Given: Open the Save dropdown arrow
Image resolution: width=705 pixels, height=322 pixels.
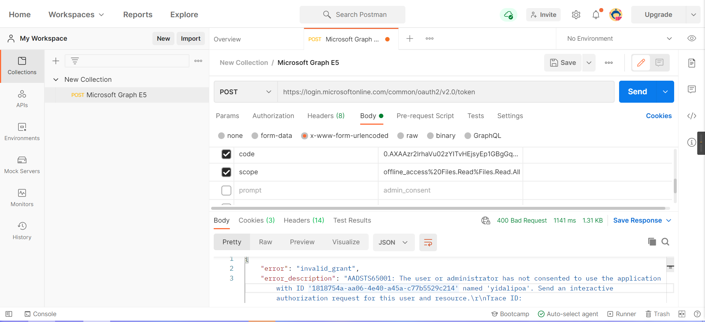Looking at the screenshot, I should [589, 63].
